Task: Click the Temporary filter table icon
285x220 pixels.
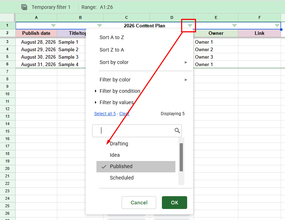Action: click(x=24, y=7)
